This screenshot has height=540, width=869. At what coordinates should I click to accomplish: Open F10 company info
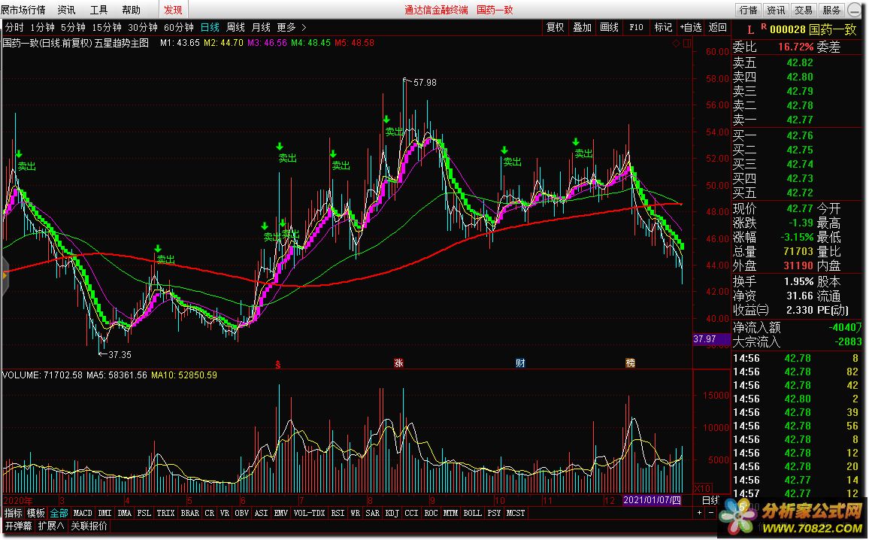point(636,27)
